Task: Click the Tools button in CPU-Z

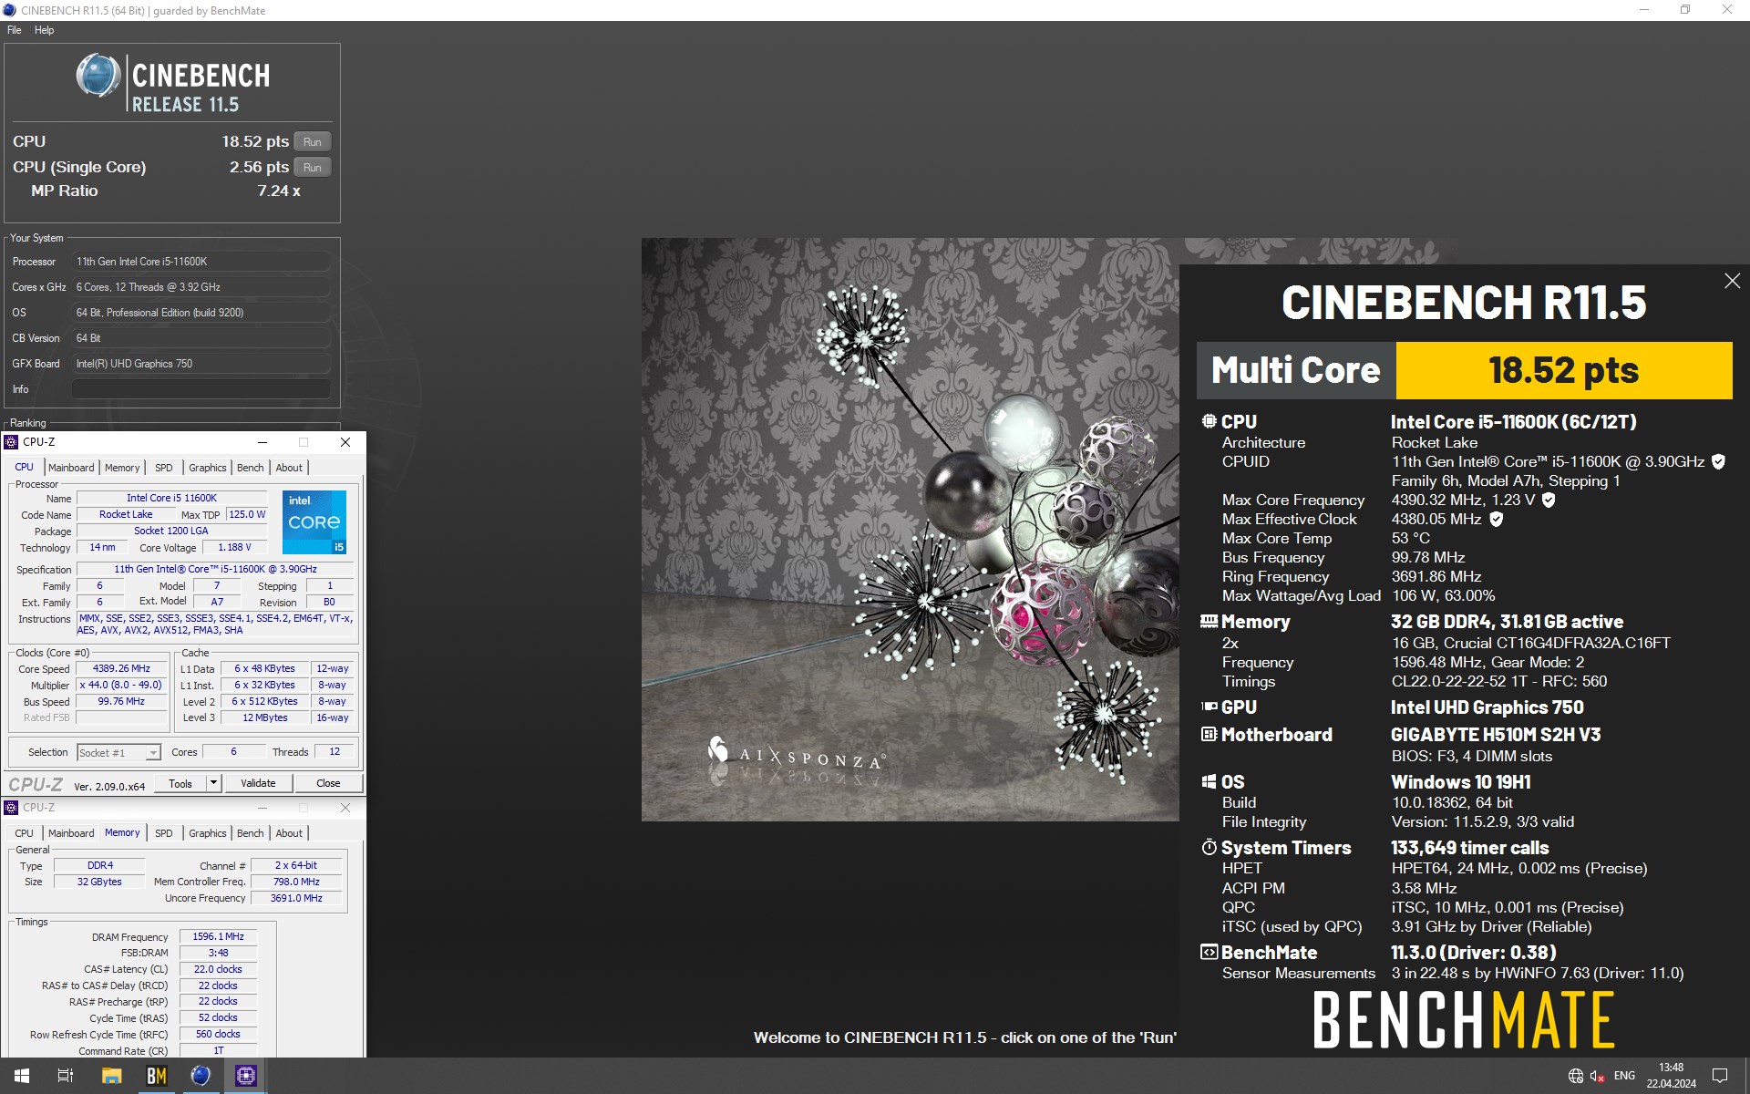Action: (x=180, y=783)
